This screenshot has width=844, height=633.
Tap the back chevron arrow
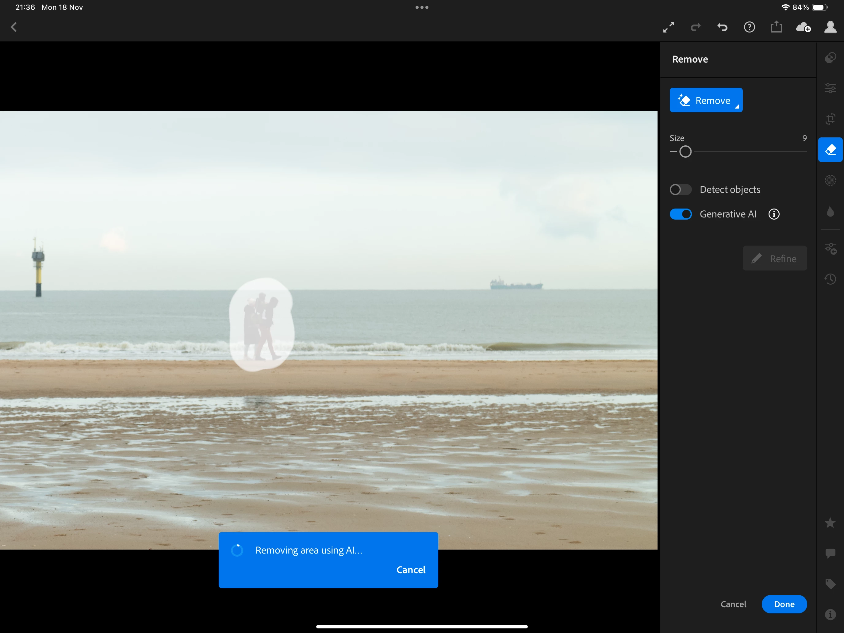(14, 27)
